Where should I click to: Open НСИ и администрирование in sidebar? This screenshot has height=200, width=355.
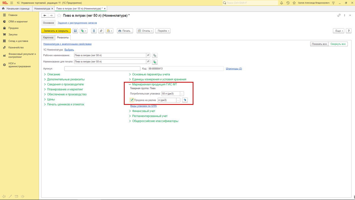pyautogui.click(x=20, y=65)
